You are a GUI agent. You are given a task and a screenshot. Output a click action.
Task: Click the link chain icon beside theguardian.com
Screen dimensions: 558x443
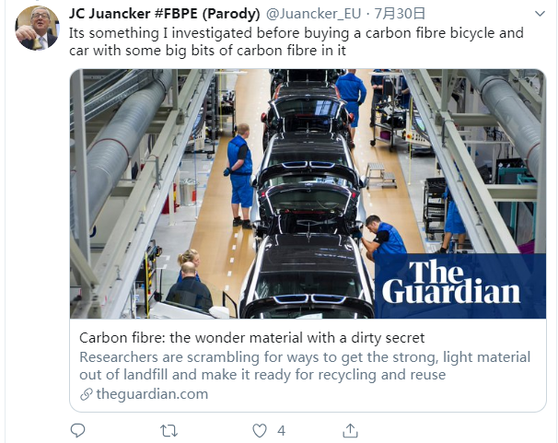click(87, 394)
